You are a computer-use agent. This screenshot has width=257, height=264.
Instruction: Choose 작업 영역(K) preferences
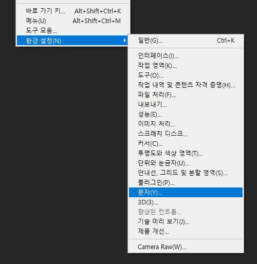(186, 65)
